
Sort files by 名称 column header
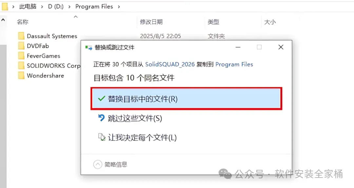pyautogui.click(x=23, y=22)
